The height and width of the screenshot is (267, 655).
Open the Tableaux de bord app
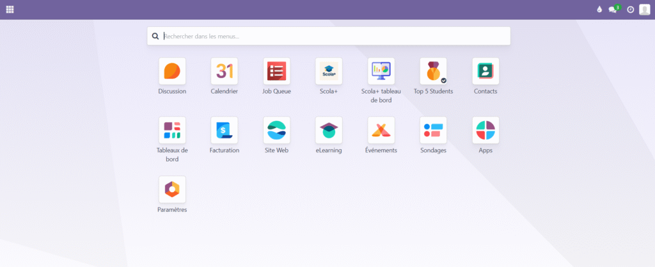[172, 130]
